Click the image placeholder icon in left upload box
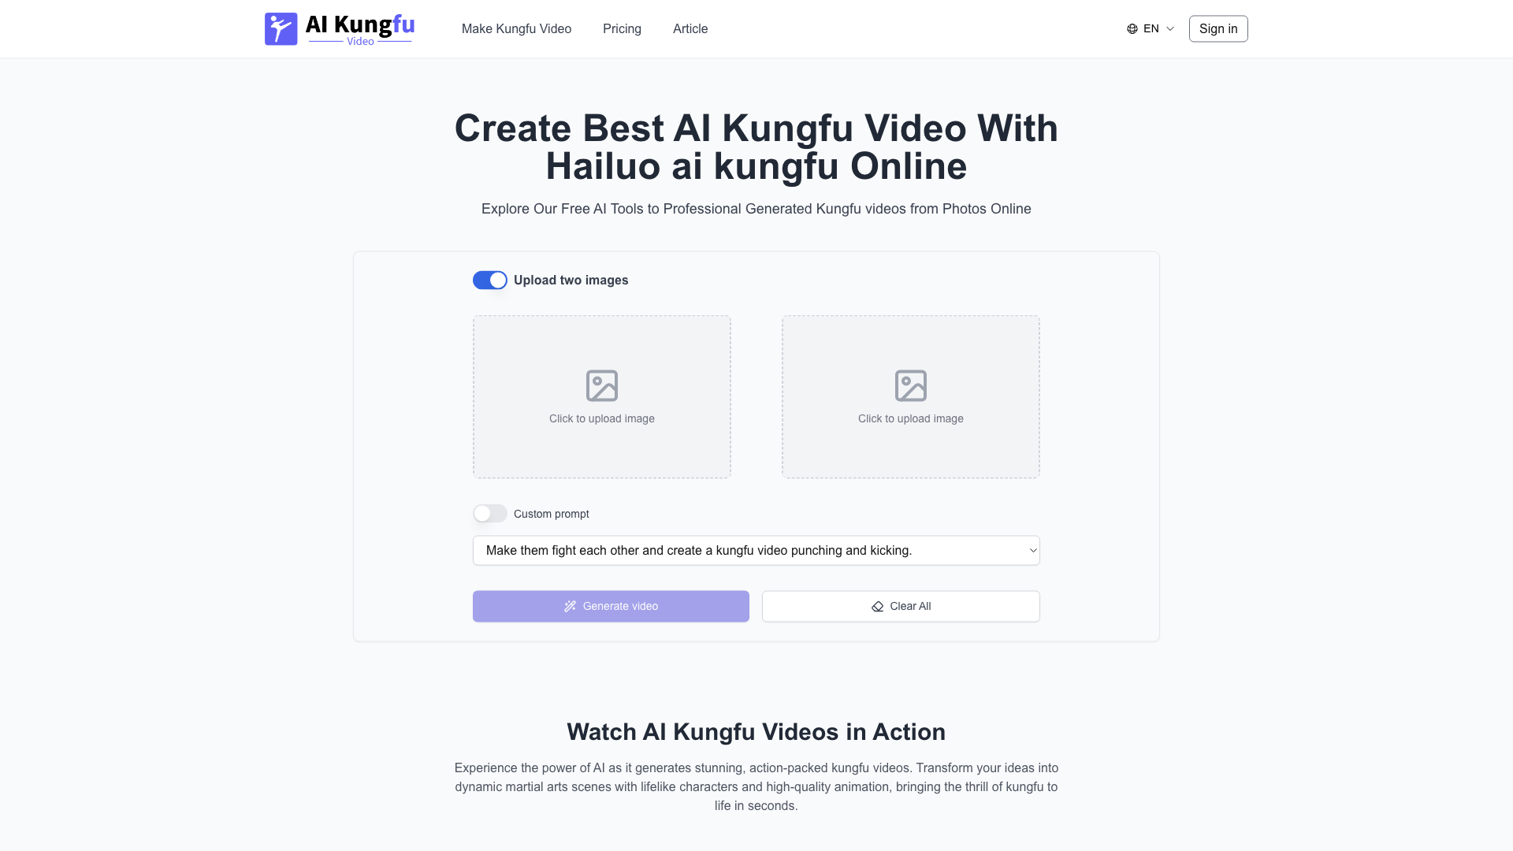 tap(602, 385)
